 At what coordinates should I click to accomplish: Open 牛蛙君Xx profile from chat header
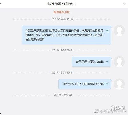[x=58, y=4]
